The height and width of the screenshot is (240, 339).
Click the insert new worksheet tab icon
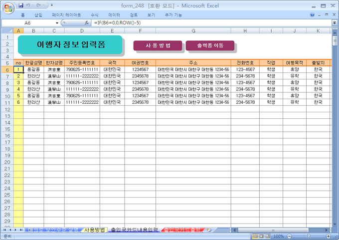point(209,230)
